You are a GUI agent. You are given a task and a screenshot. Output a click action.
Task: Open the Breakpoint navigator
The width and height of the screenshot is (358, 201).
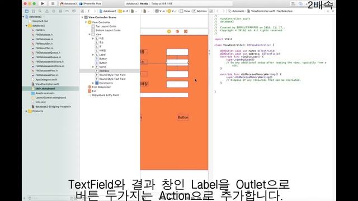[67, 11]
